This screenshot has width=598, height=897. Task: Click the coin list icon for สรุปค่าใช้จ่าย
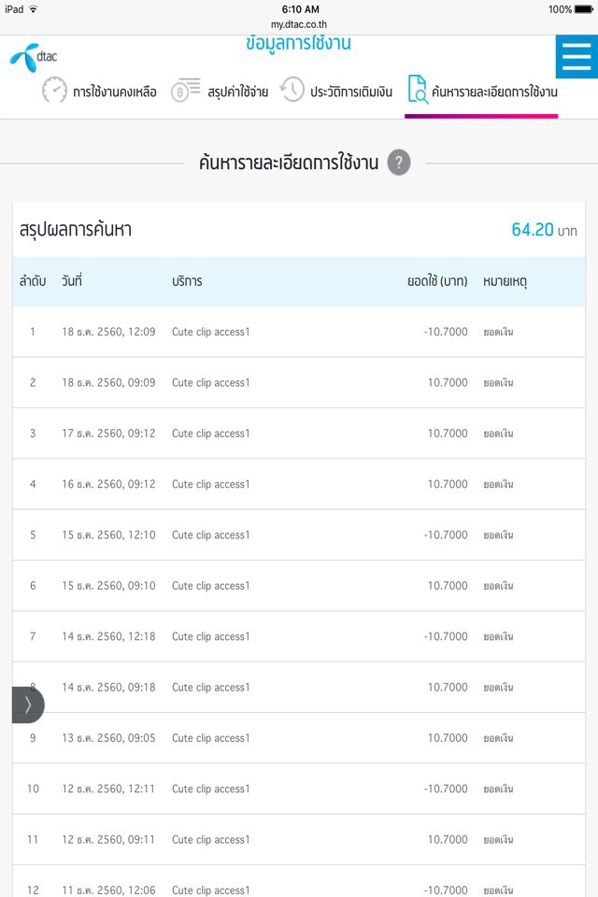[185, 91]
